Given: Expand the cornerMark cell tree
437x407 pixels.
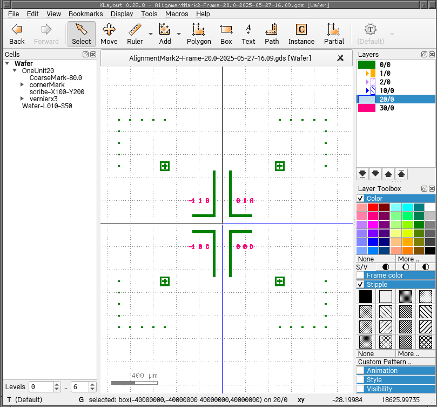Looking at the screenshot, I should [x=22, y=85].
